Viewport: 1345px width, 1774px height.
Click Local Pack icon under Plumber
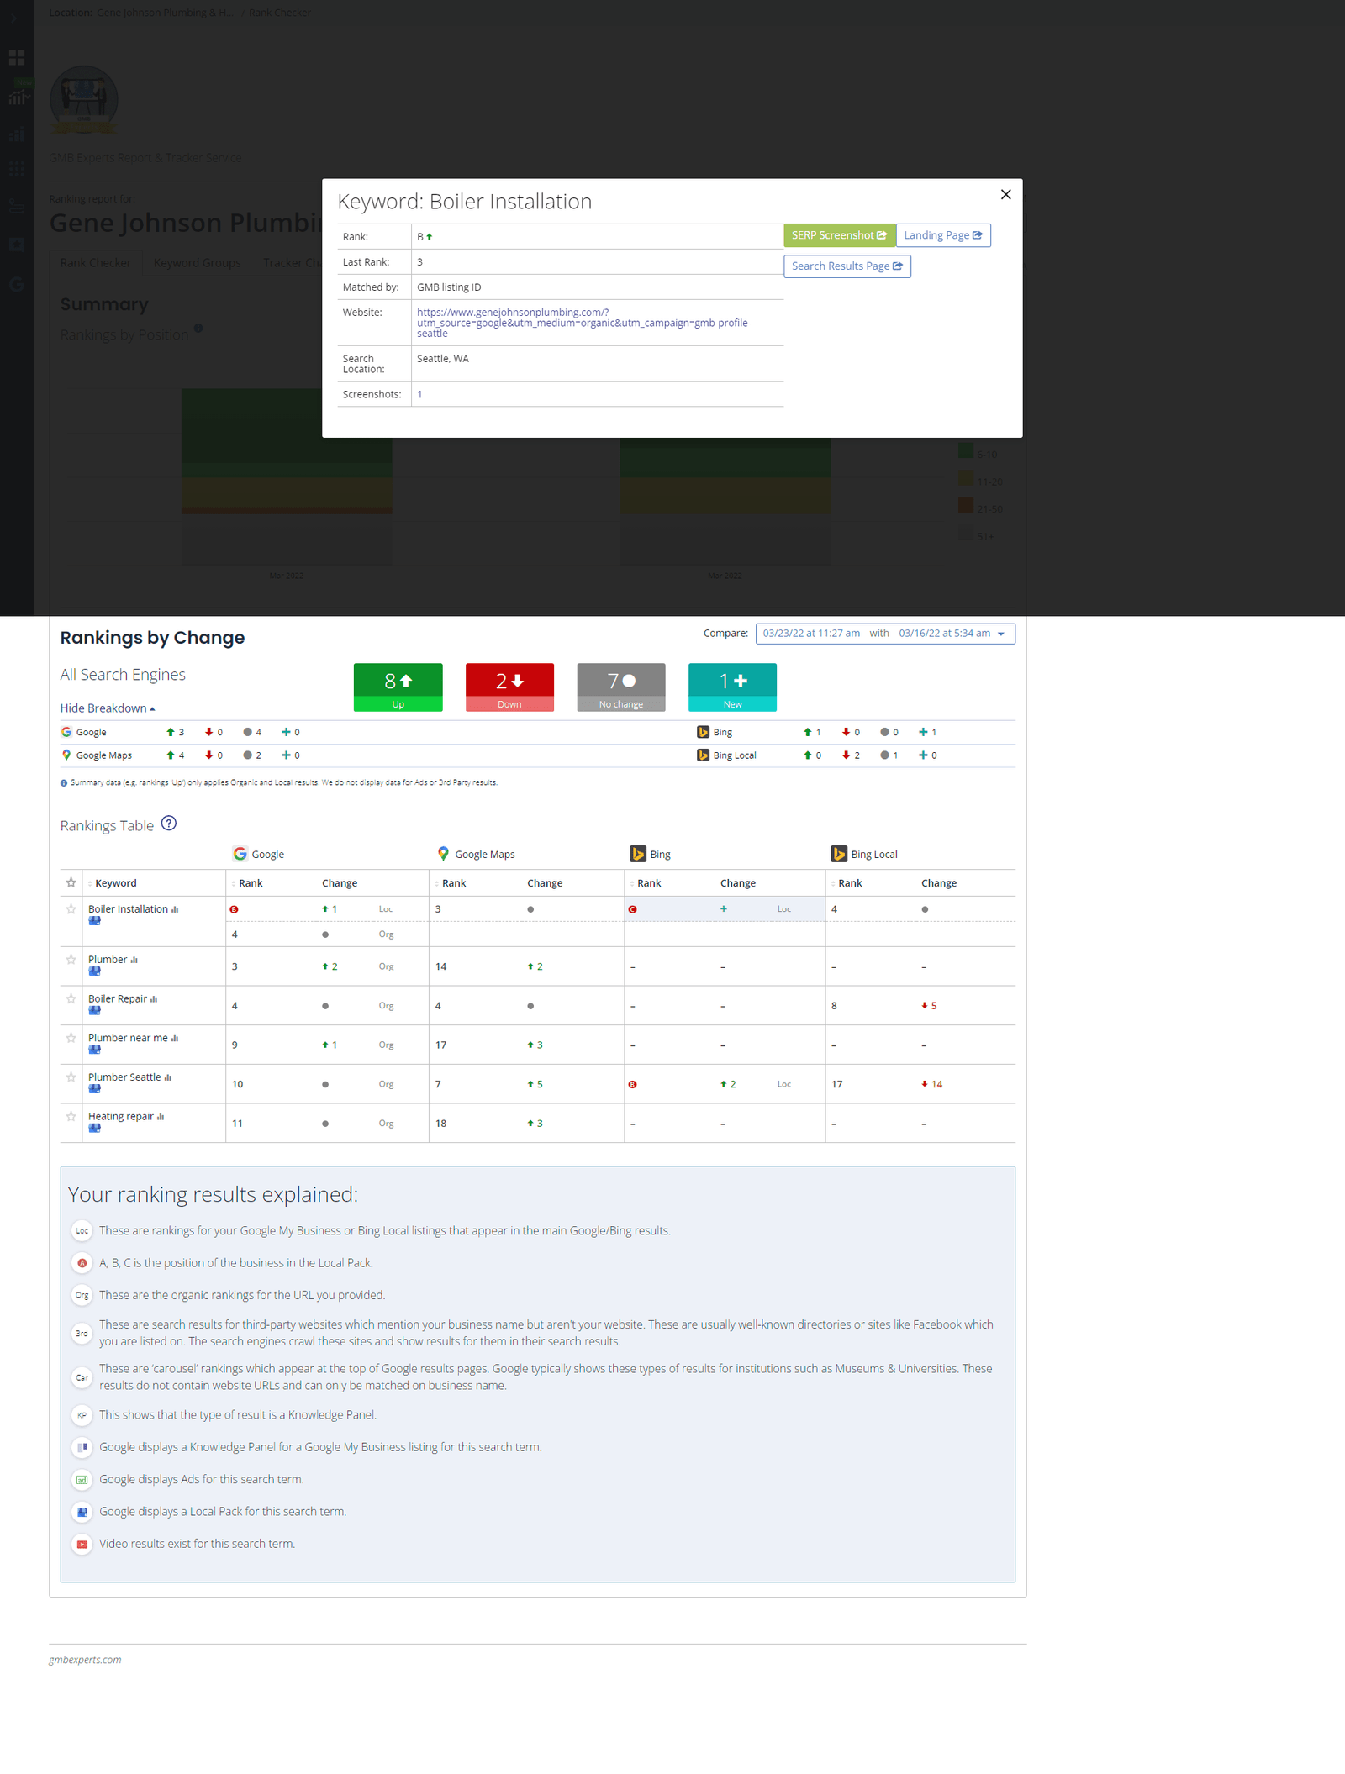pyautogui.click(x=94, y=971)
